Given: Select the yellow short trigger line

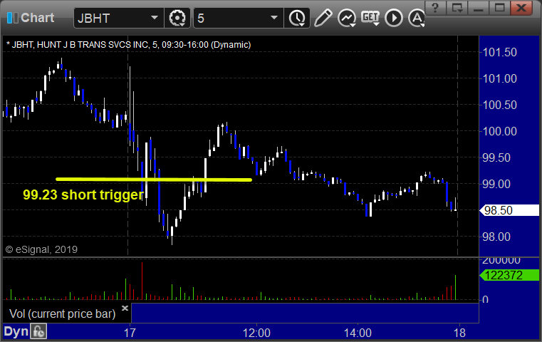Looking at the screenshot, I should click(x=153, y=180).
